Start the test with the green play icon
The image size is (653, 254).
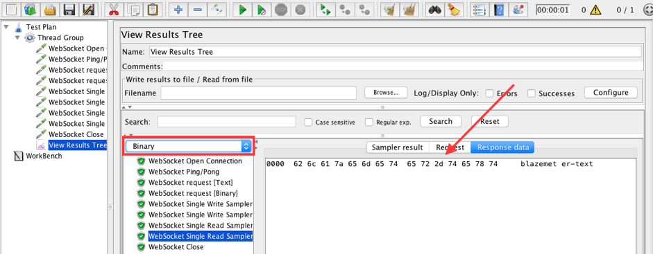[x=242, y=9]
